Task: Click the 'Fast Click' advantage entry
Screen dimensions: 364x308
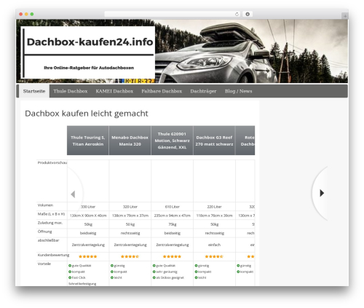Action: [79, 277]
